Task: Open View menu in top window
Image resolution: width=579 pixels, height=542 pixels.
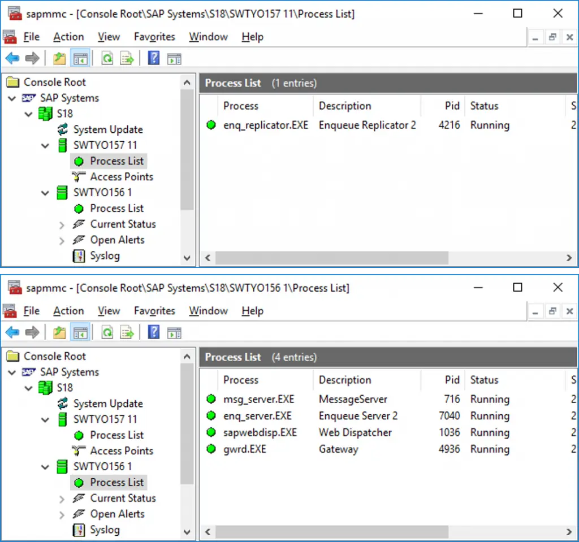Action: click(x=109, y=37)
